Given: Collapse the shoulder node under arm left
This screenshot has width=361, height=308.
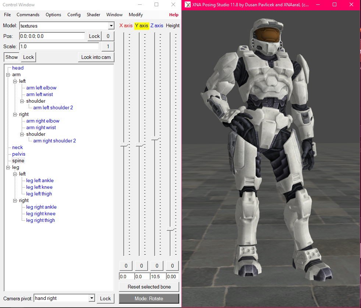Looking at the screenshot, I should coord(22,101).
